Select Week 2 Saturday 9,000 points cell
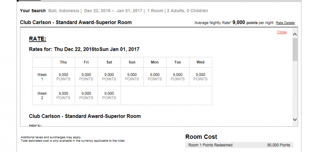Screen dimensions: 329x152 pos(109,95)
